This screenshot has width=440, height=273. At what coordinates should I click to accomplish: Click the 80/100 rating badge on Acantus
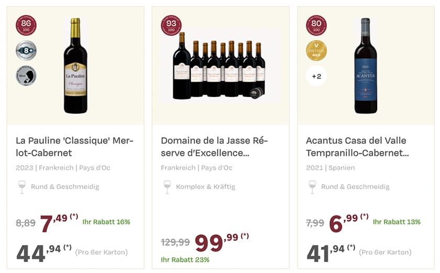[x=316, y=25]
